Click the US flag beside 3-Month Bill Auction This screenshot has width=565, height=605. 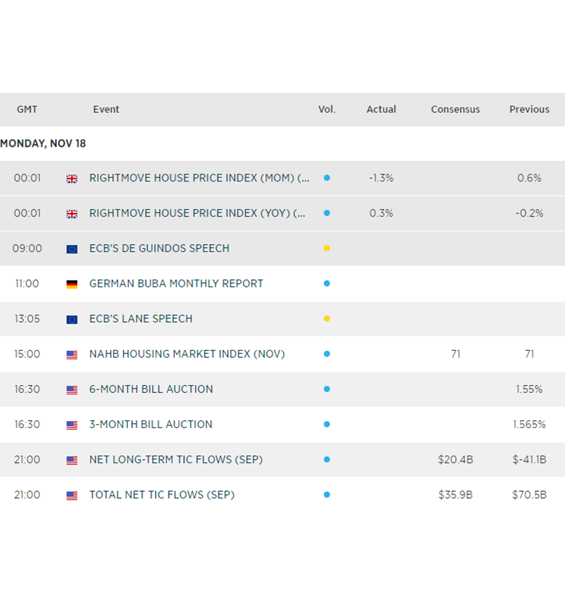pyautogui.click(x=72, y=425)
